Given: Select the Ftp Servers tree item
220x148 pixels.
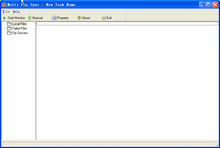Looking at the screenshot, I should [20, 33].
